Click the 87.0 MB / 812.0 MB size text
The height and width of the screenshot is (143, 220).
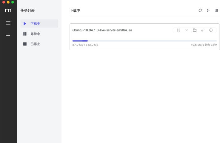[x=85, y=45]
